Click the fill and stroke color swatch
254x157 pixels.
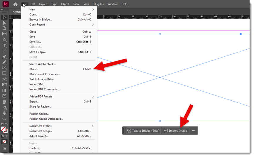(4, 129)
